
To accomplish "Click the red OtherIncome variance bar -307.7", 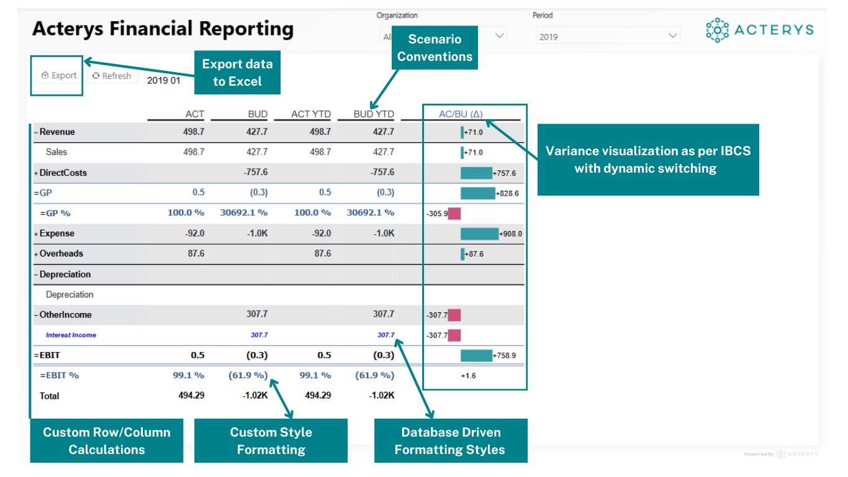I will click(454, 316).
